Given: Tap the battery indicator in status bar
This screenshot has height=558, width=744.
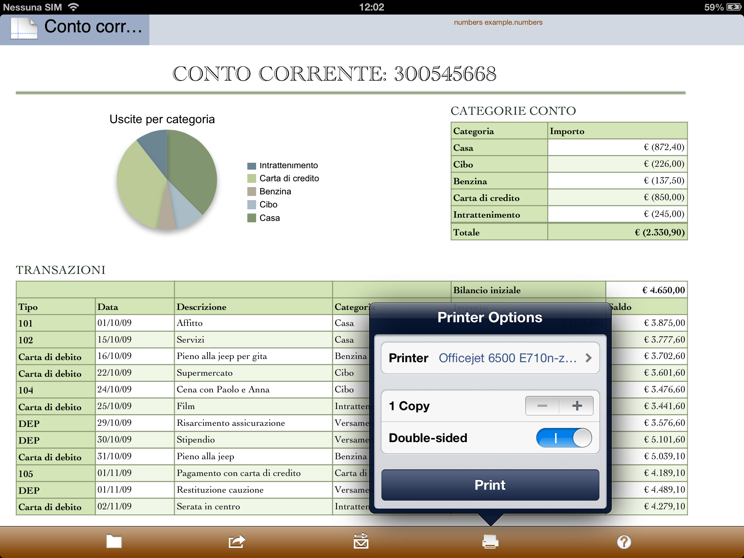Looking at the screenshot, I should tap(734, 7).
